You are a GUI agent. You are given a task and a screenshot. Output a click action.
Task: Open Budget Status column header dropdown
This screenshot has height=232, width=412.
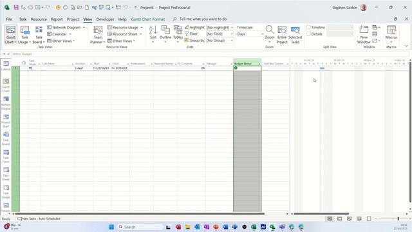pos(259,64)
